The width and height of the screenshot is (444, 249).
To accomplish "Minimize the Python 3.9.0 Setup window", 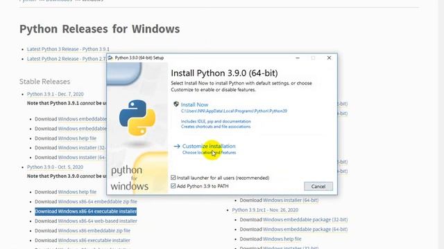I will (298, 58).
